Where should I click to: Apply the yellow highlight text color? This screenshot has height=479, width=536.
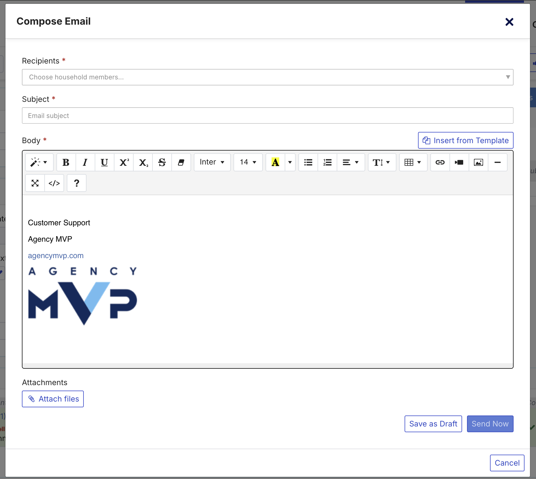(275, 162)
